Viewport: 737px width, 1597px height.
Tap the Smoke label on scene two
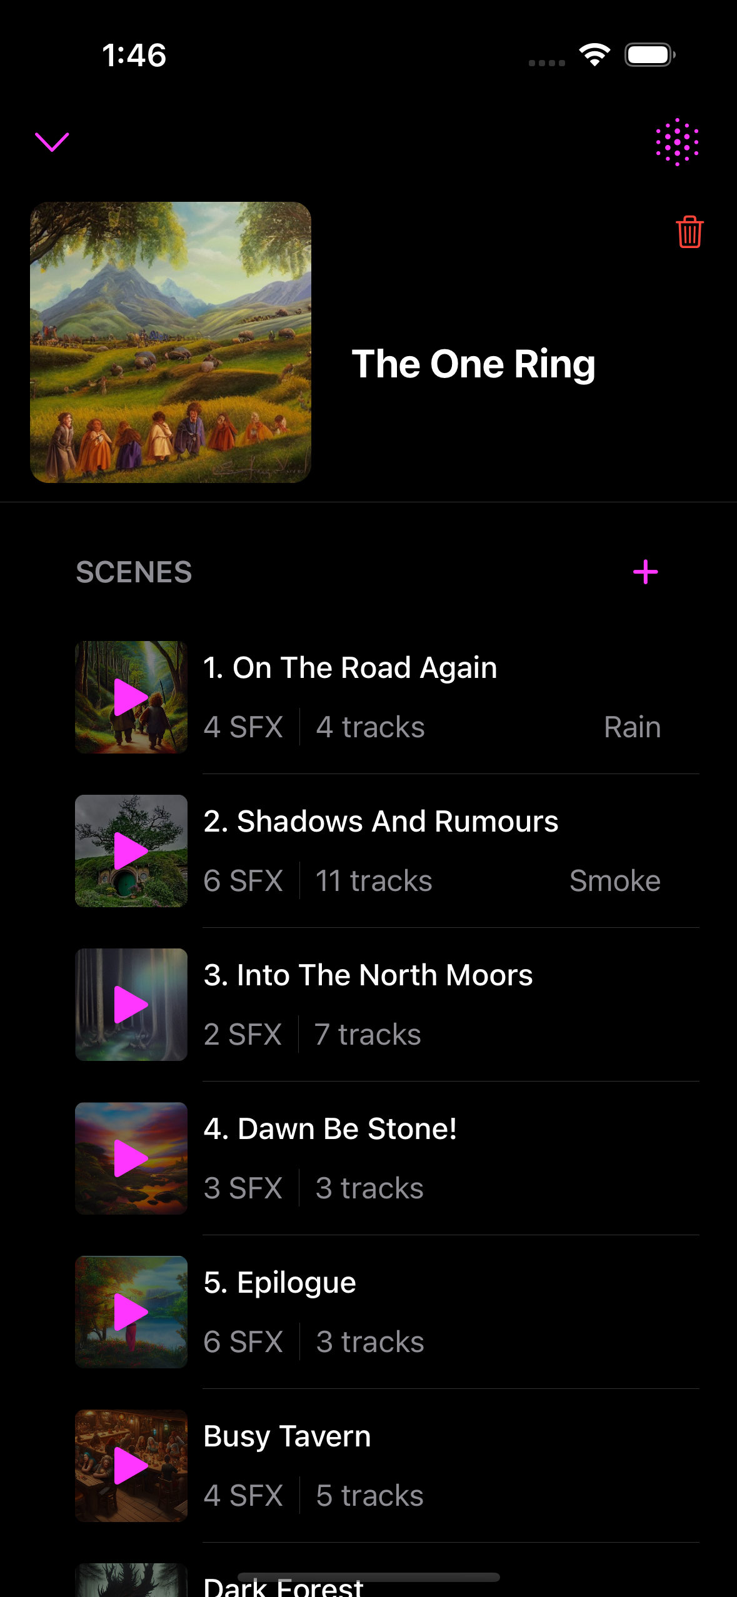pos(614,881)
